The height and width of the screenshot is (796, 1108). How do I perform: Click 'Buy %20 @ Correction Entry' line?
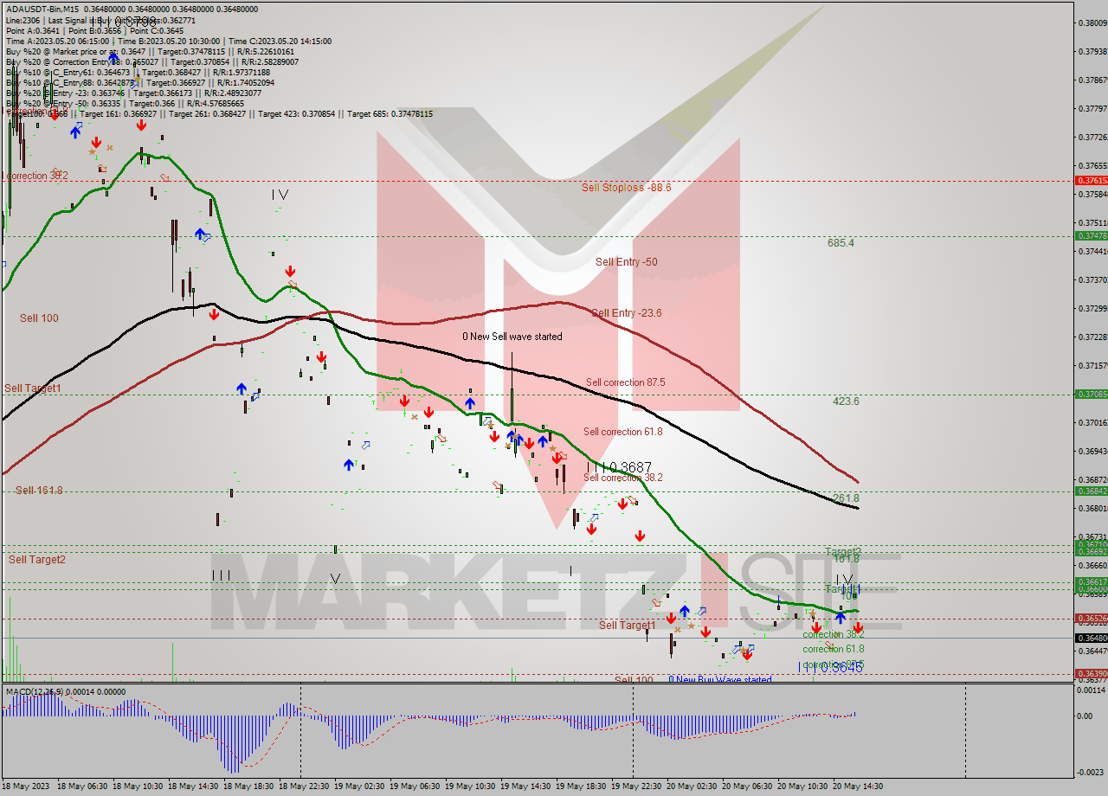152,61
